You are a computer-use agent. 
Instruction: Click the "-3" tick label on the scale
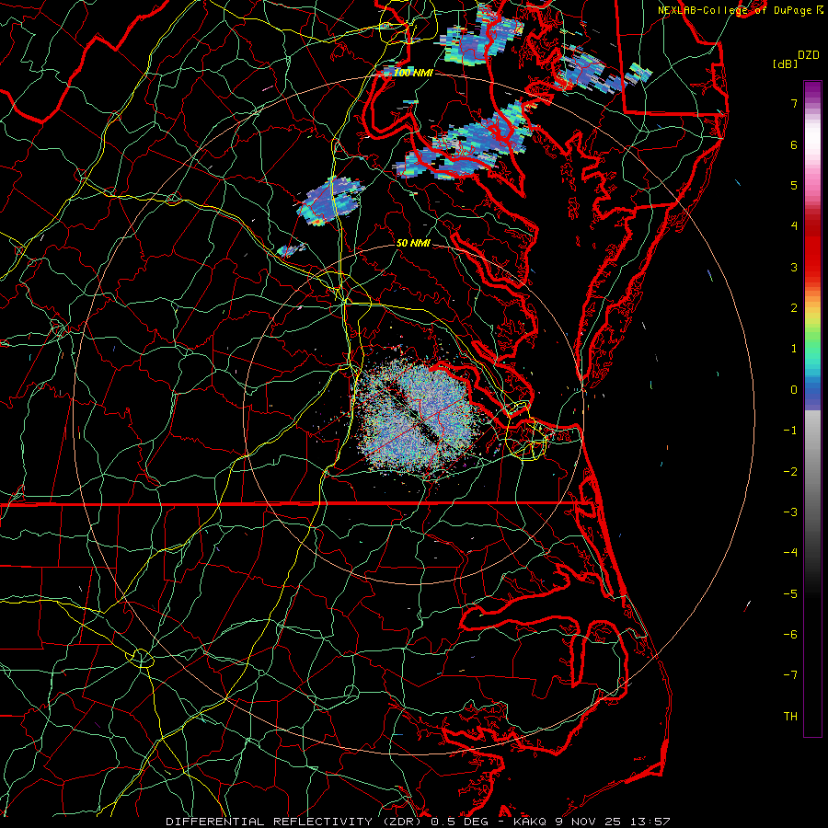point(790,512)
